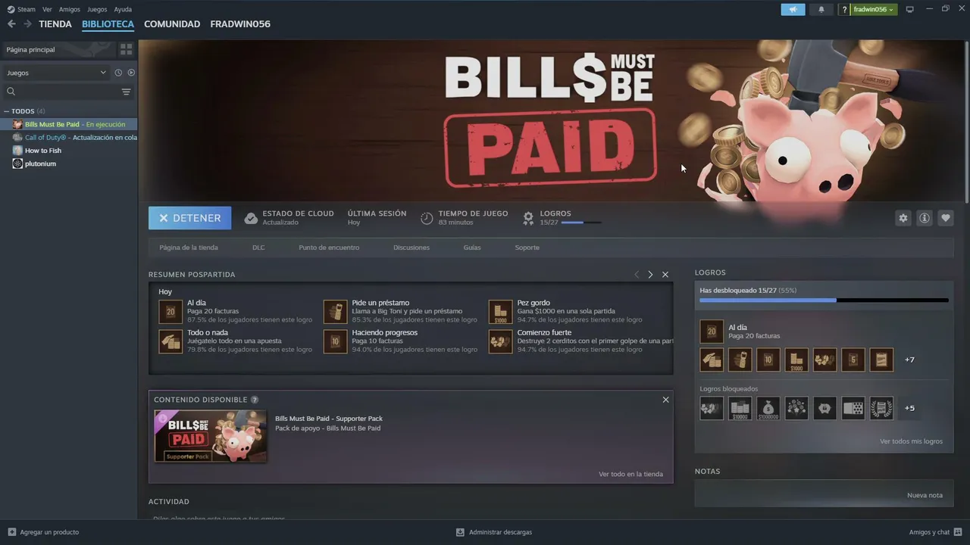970x545 pixels.
Task: Click the Todo o nada achievement icon
Action: coord(171,341)
